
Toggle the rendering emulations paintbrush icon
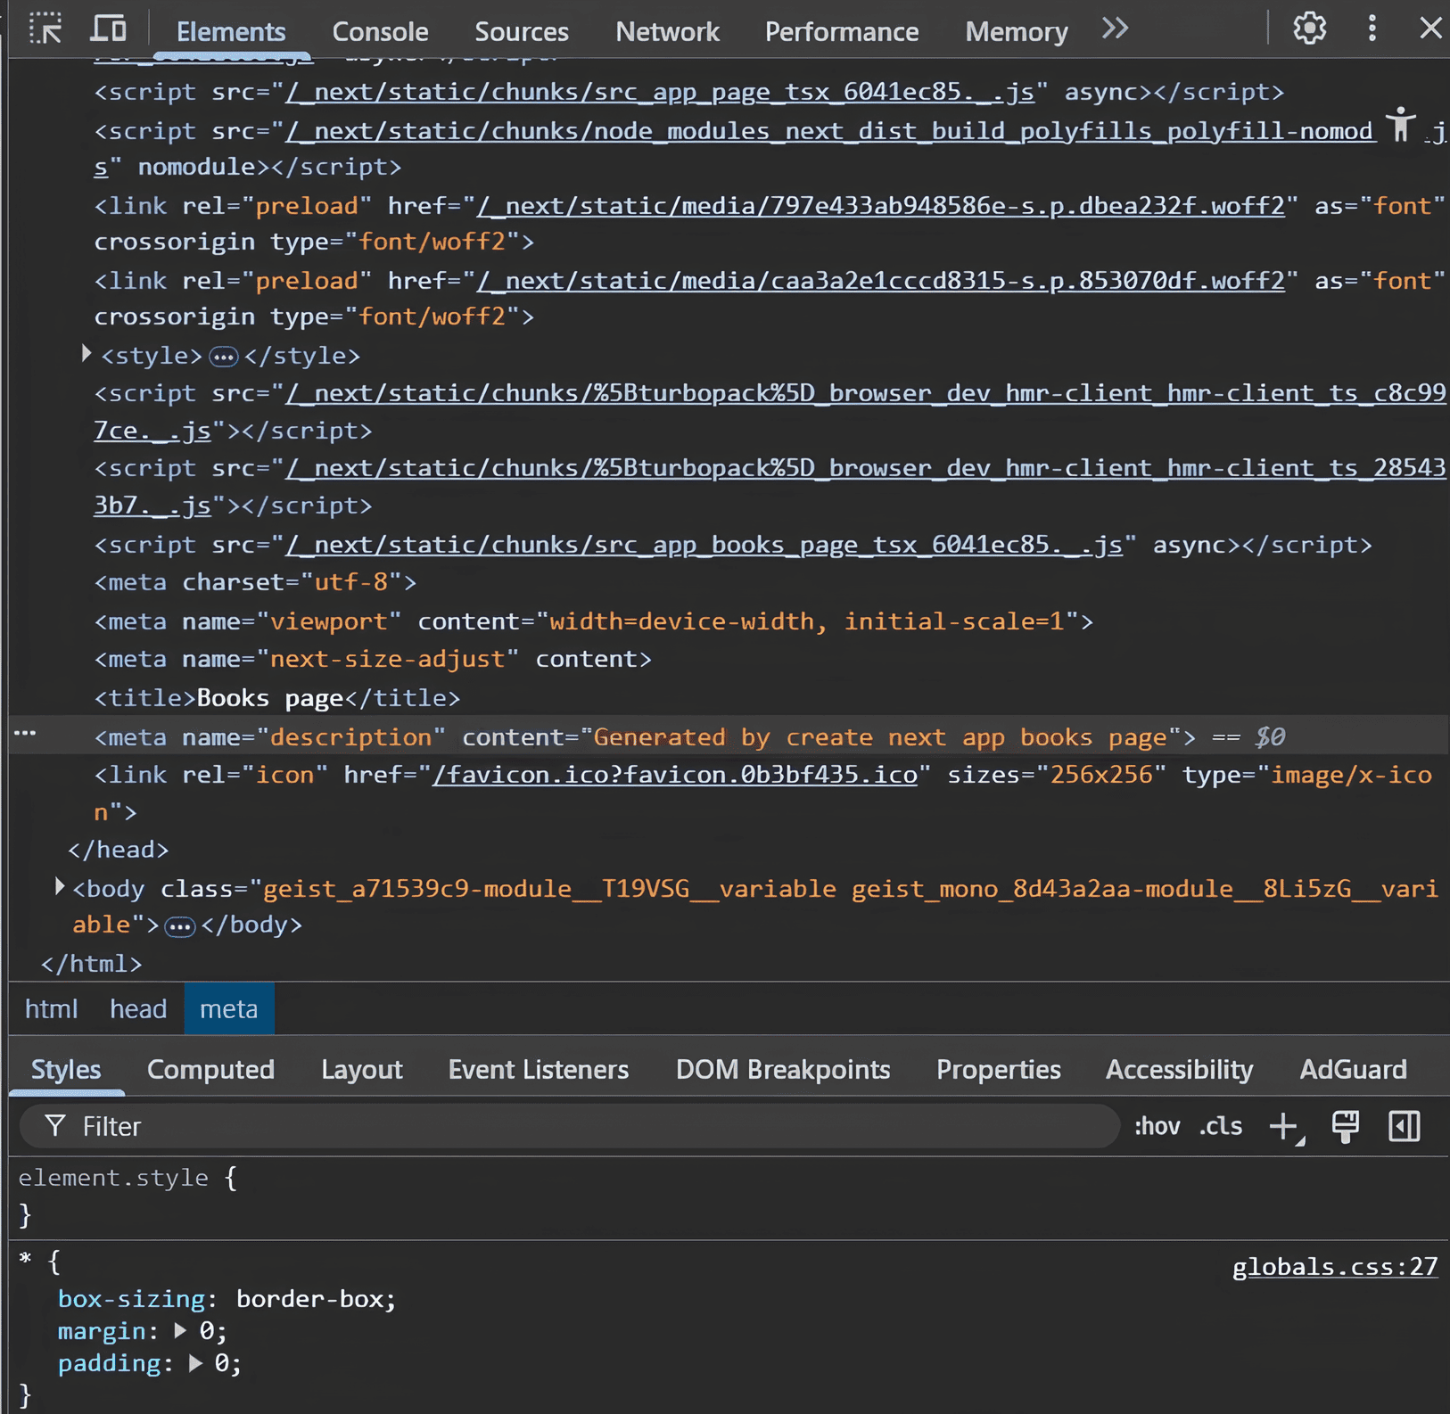click(1345, 1126)
